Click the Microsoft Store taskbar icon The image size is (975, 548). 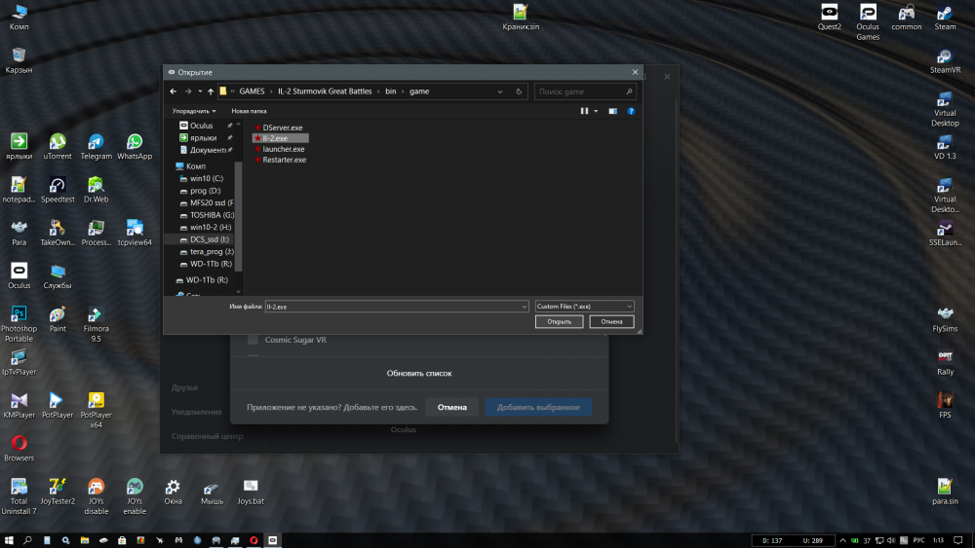[x=121, y=539]
